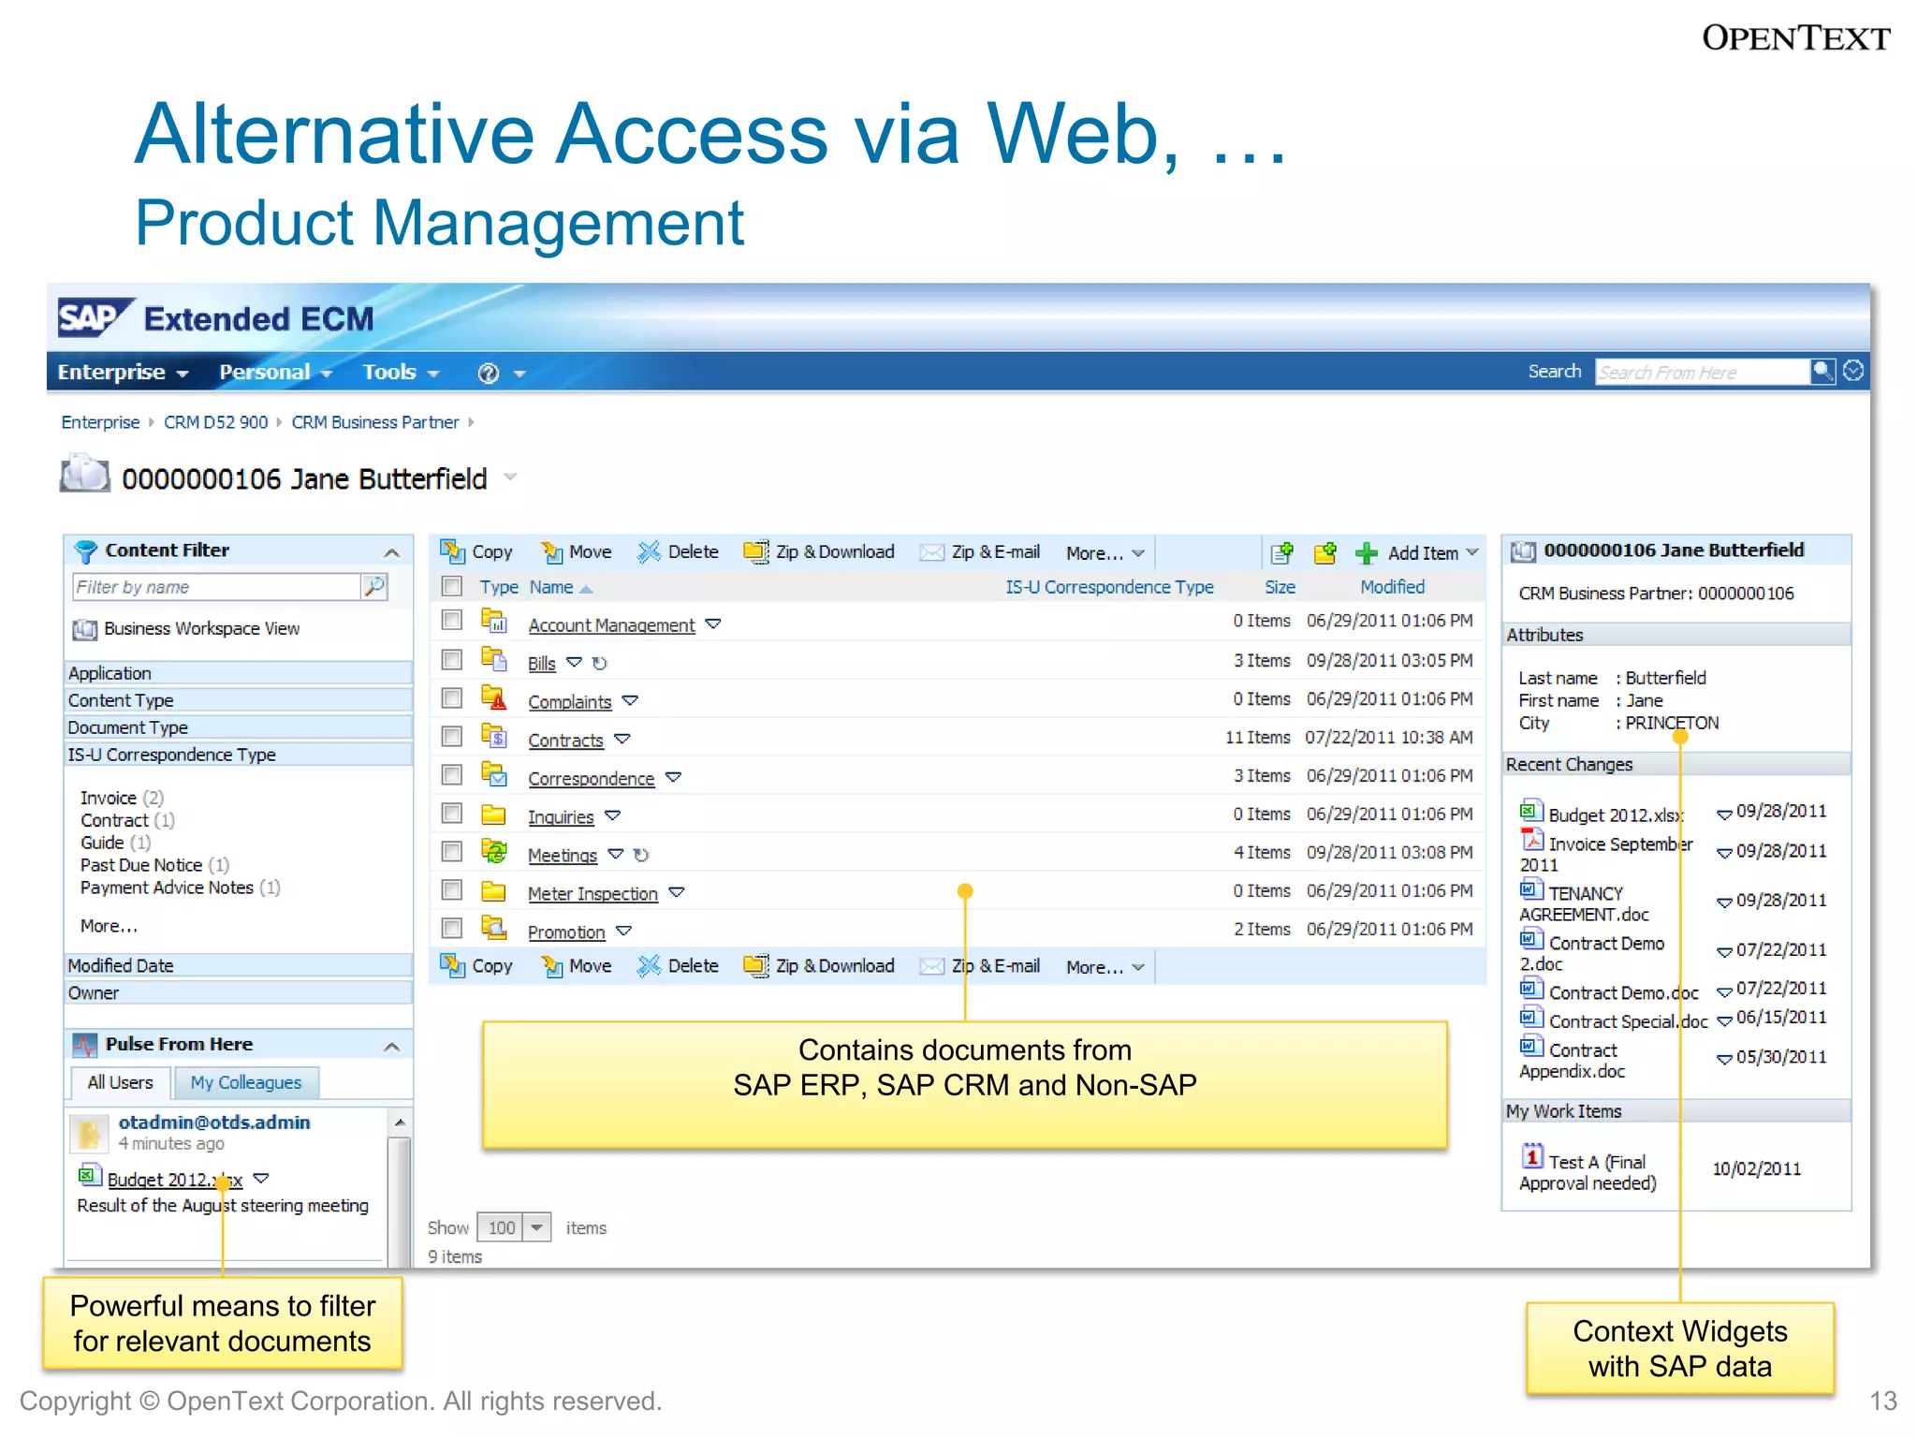This screenshot has height=1438, width=1917.
Task: Click top Zip & E-mail envelope icon
Action: point(931,552)
